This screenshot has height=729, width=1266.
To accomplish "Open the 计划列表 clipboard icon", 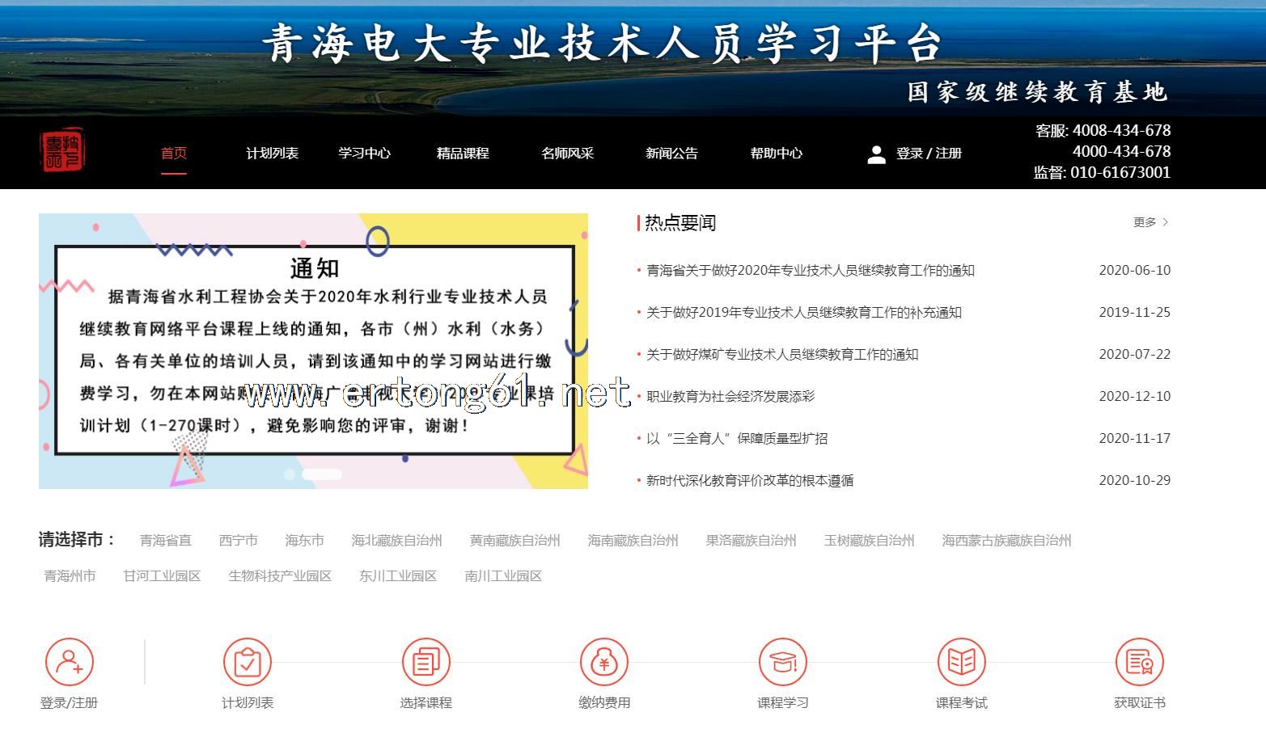I will click(248, 662).
